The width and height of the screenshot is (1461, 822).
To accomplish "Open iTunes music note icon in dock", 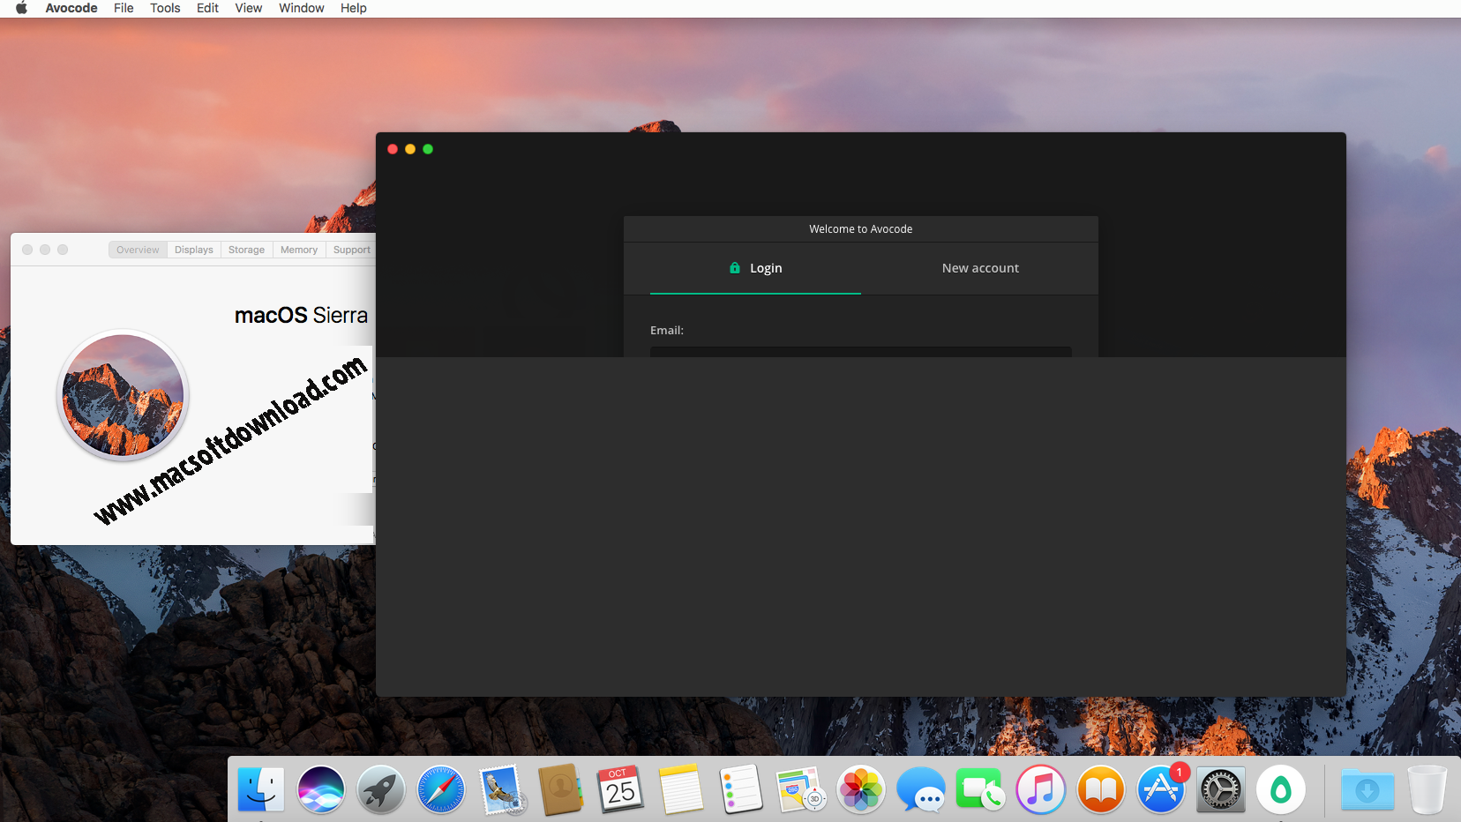I will click(1041, 789).
